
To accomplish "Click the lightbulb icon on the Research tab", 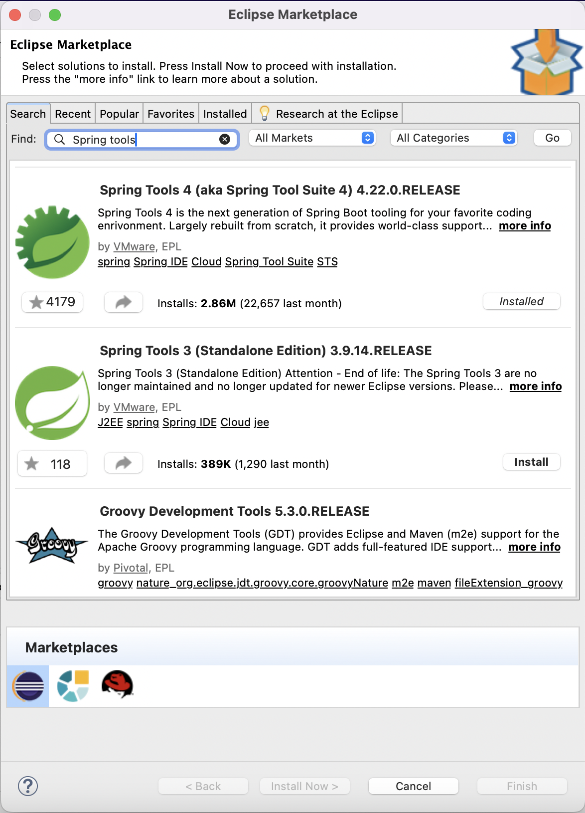I will click(265, 113).
